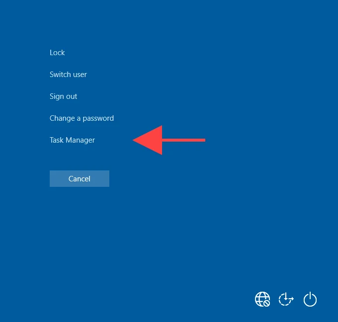Select Sign out
Image resolution: width=338 pixels, height=322 pixels.
pos(63,96)
